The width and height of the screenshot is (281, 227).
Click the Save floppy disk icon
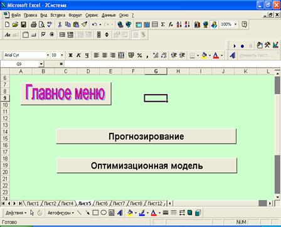[23, 24]
